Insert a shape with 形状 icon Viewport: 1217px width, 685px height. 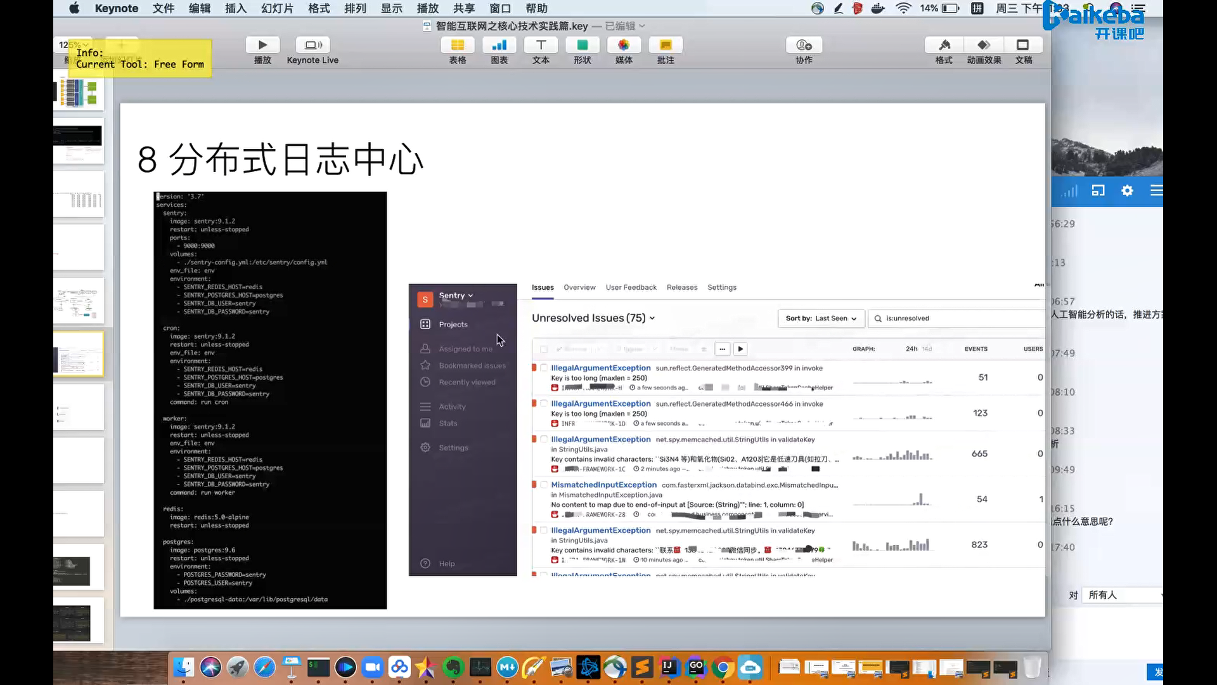click(x=582, y=45)
